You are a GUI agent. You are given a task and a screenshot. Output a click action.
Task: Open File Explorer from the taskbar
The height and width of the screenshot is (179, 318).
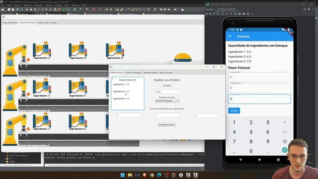[x=130, y=175]
